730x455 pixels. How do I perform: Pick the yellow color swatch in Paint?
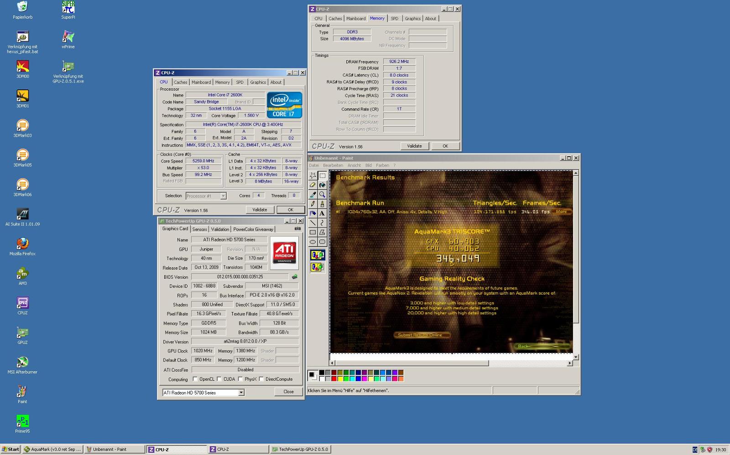coord(340,378)
